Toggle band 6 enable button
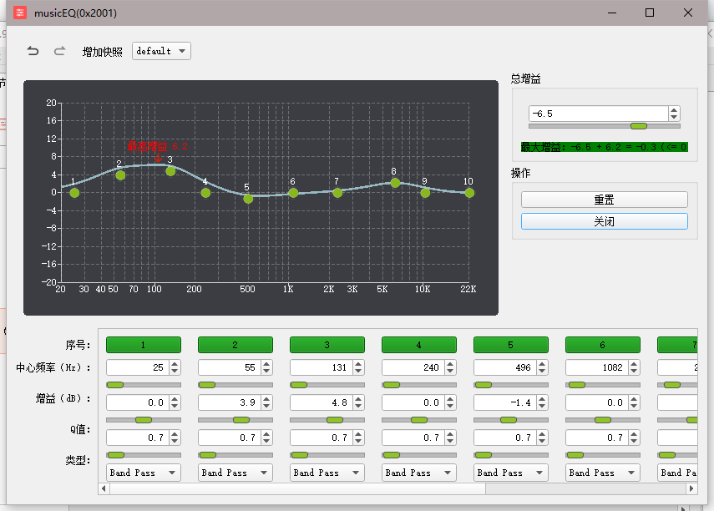 point(603,345)
